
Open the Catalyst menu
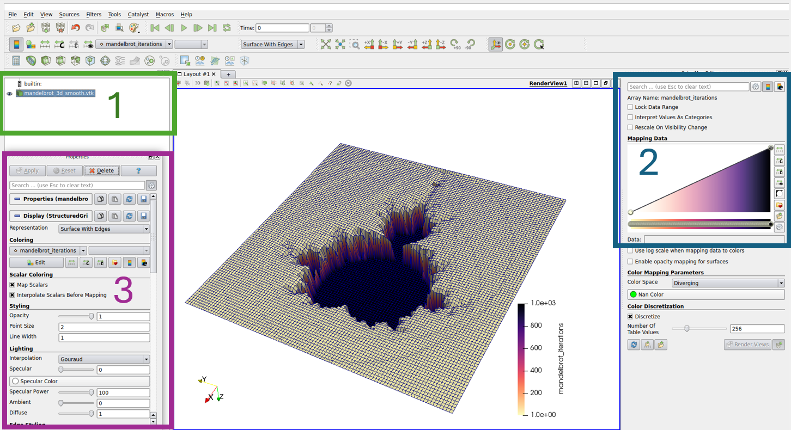pyautogui.click(x=138, y=14)
